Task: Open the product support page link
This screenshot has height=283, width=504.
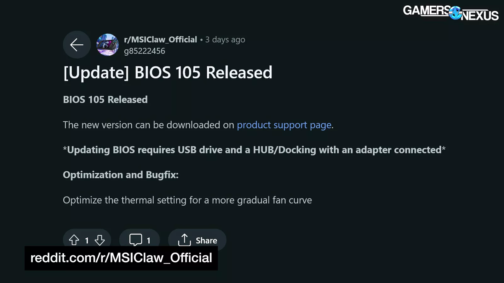Action: click(284, 125)
